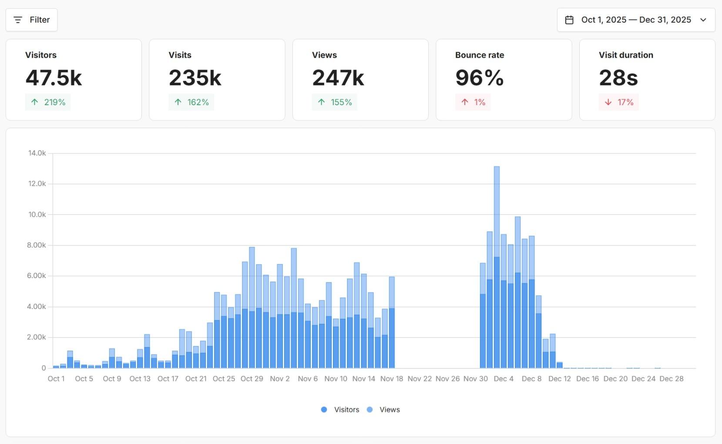Toggle the Visitors series in chart legend
722x444 pixels.
[346, 410]
